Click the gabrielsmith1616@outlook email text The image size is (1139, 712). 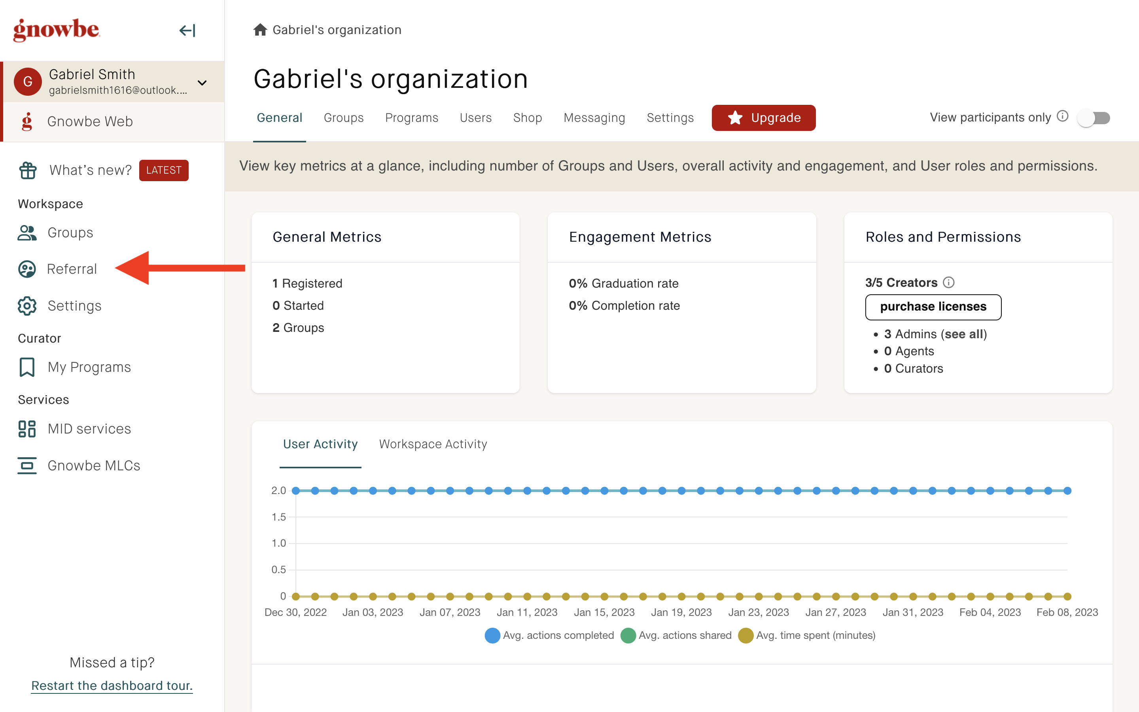pyautogui.click(x=118, y=90)
